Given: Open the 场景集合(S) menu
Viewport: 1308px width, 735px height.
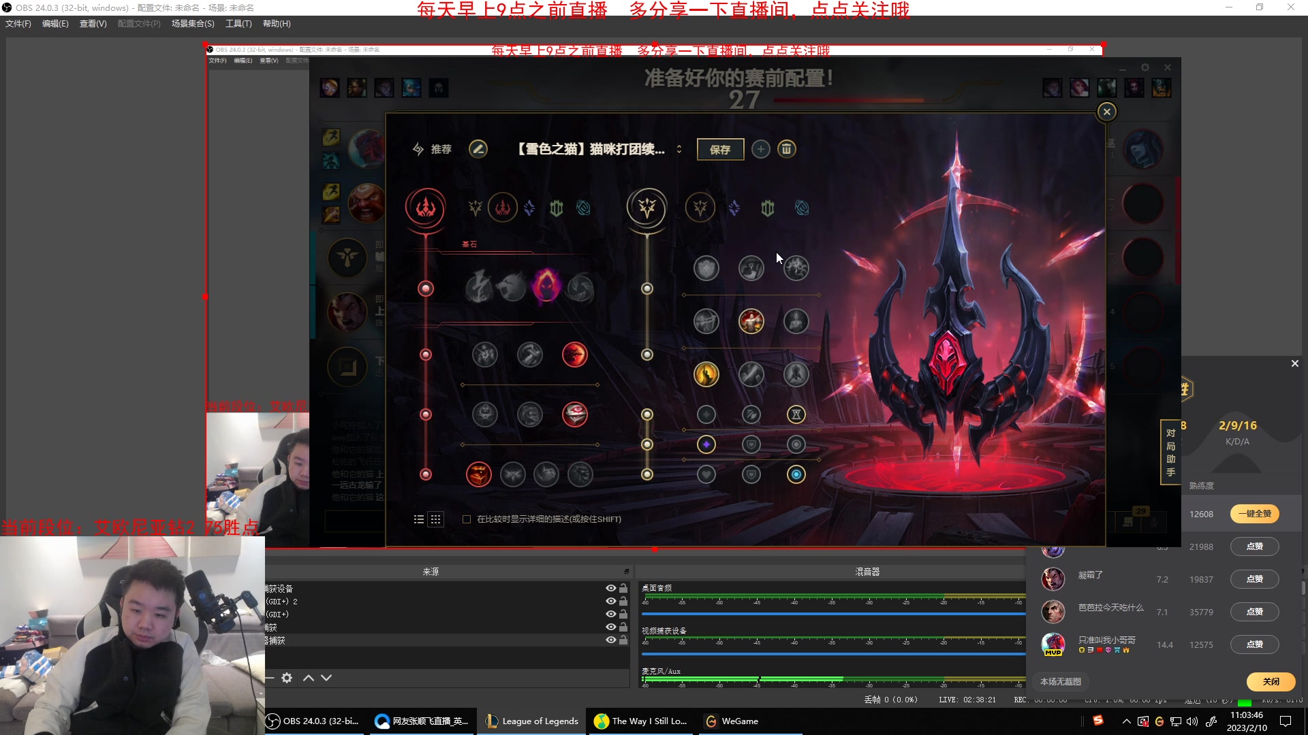Looking at the screenshot, I should coord(193,24).
